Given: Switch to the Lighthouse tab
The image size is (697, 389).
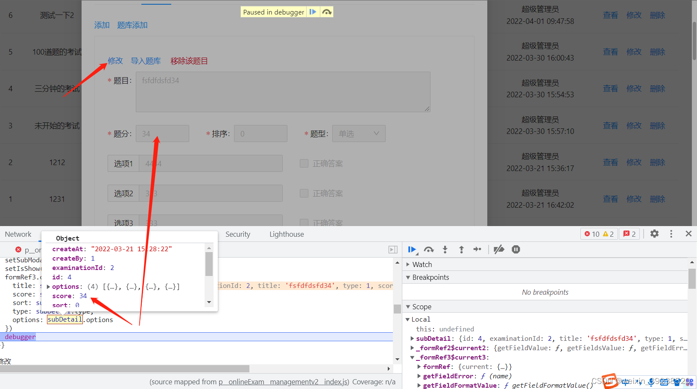Looking at the screenshot, I should coord(287,234).
